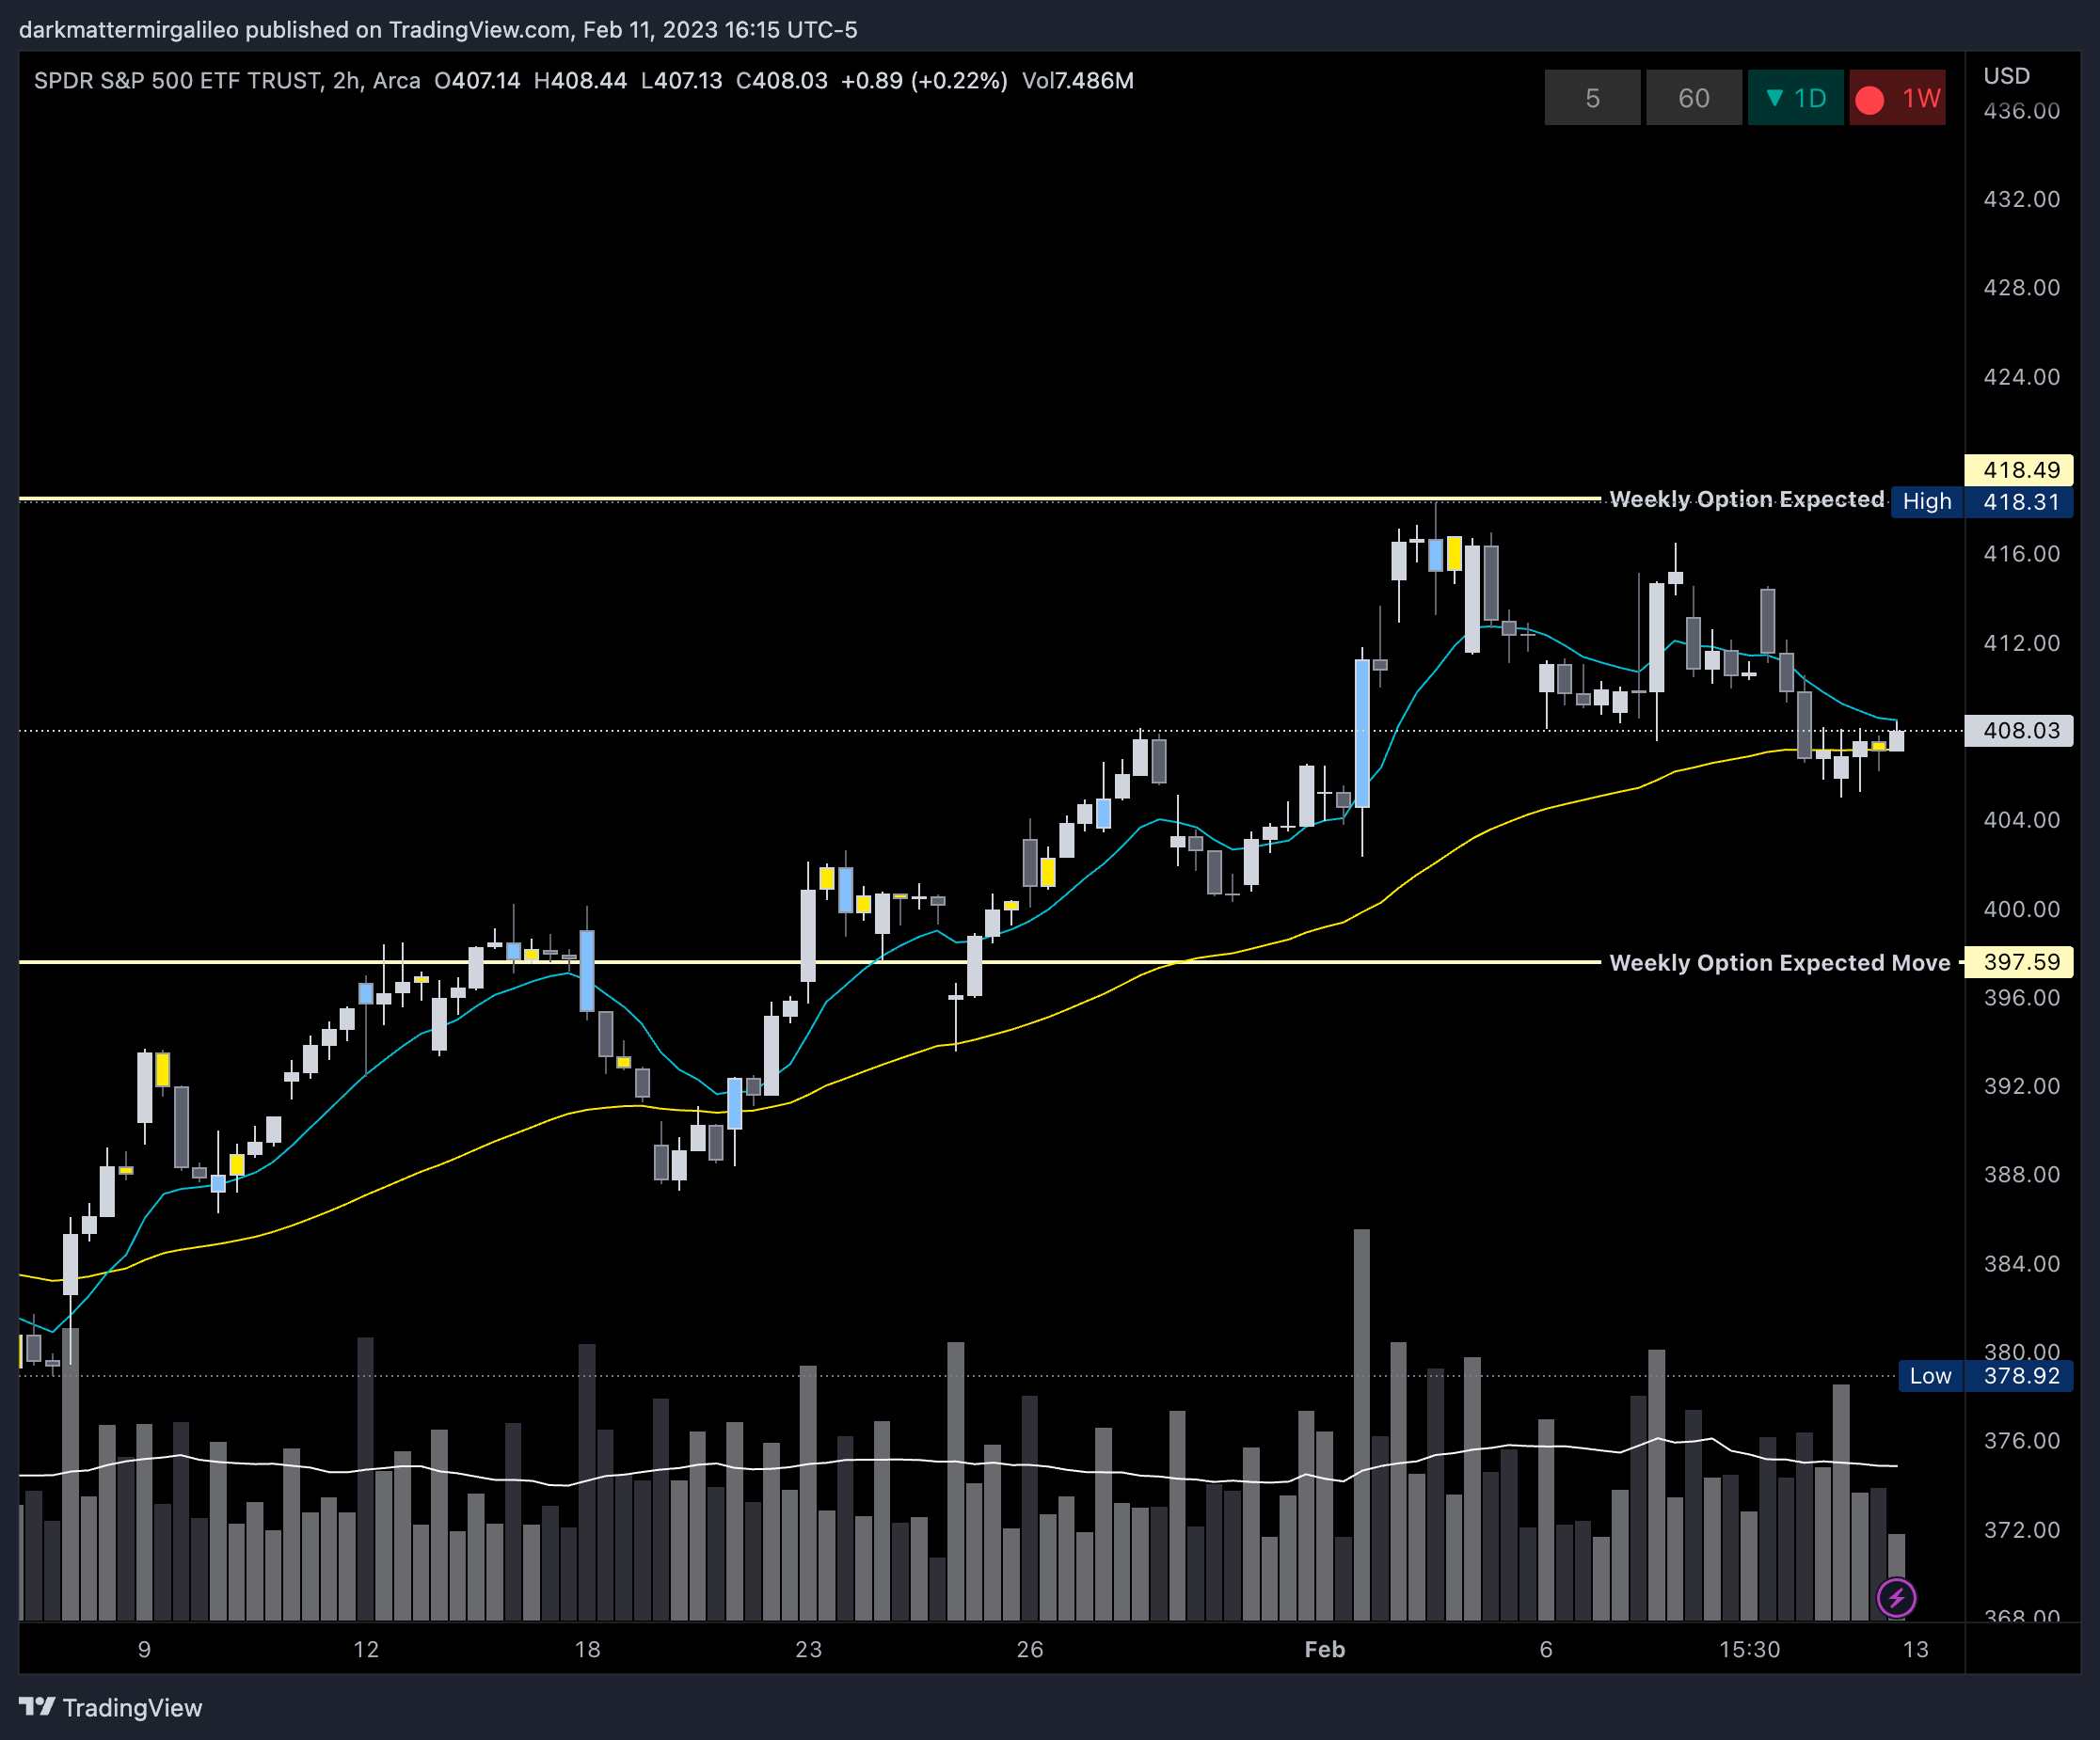Viewport: 2100px width, 1740px height.
Task: Click the green down triangle in 1D box
Action: pos(1774,97)
